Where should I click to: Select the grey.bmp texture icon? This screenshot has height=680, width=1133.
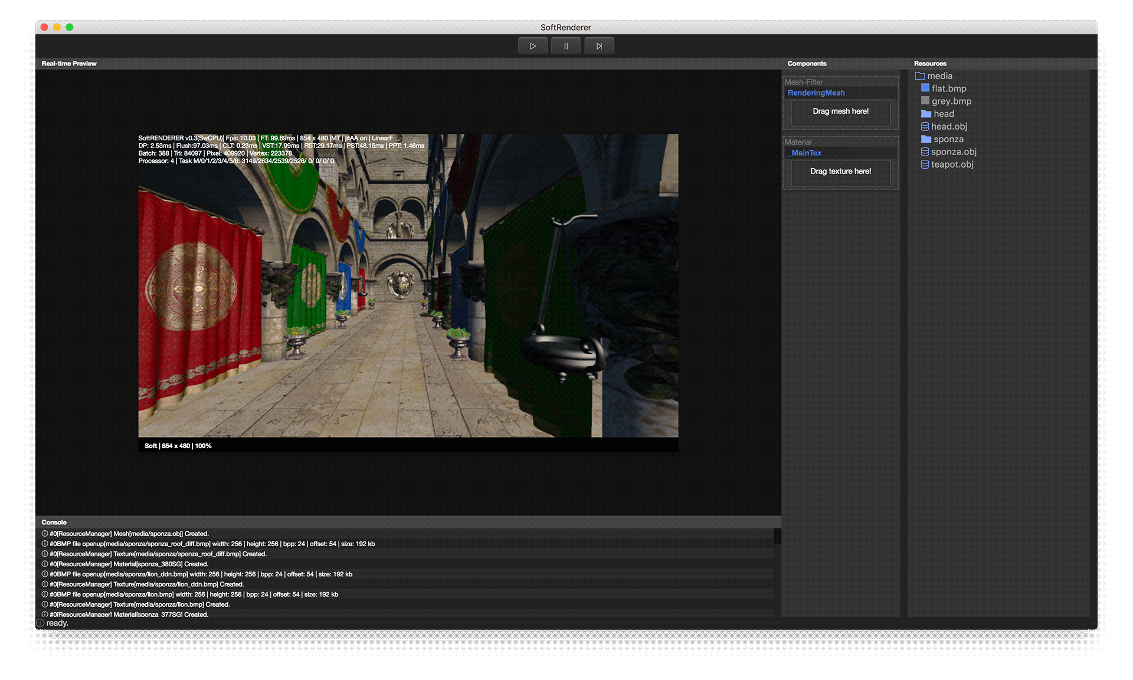point(925,101)
